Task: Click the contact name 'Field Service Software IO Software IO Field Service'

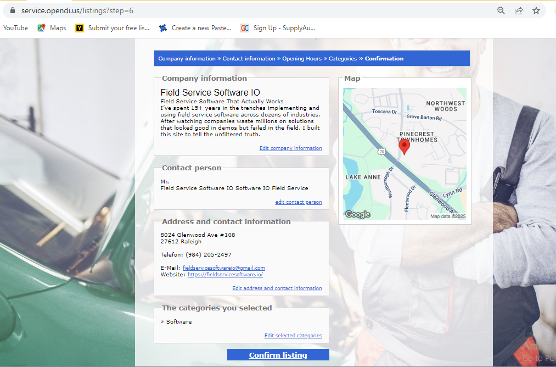Action: 234,188
